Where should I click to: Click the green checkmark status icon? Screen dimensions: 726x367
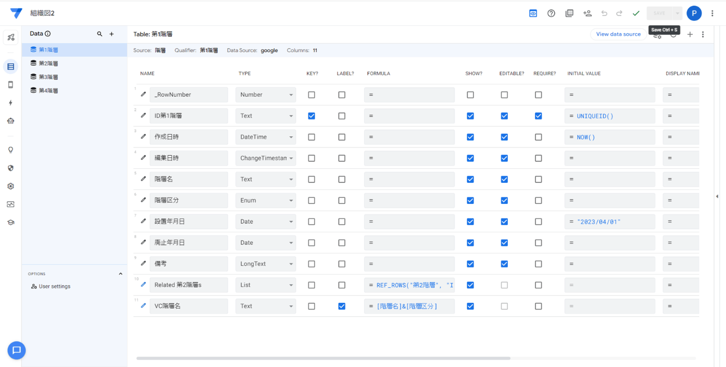[636, 13]
